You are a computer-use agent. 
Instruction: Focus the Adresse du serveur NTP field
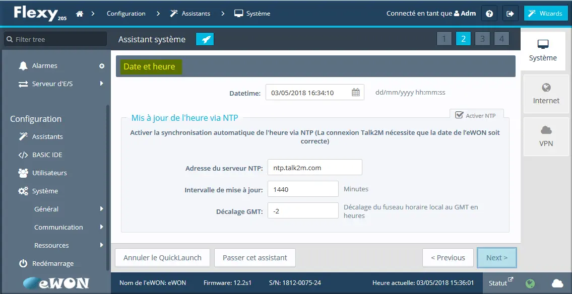(315, 168)
